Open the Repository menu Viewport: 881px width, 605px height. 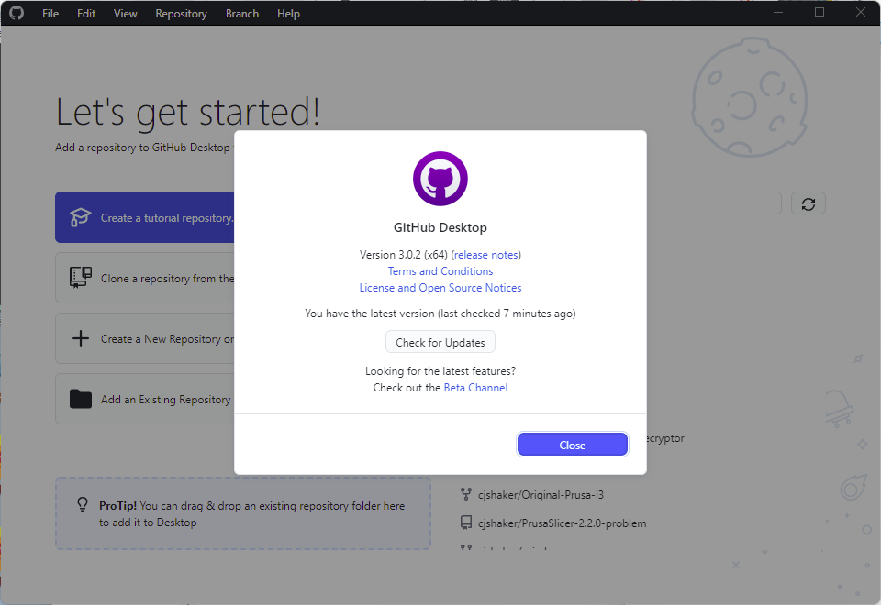coord(181,14)
